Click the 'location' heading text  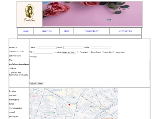(12, 91)
